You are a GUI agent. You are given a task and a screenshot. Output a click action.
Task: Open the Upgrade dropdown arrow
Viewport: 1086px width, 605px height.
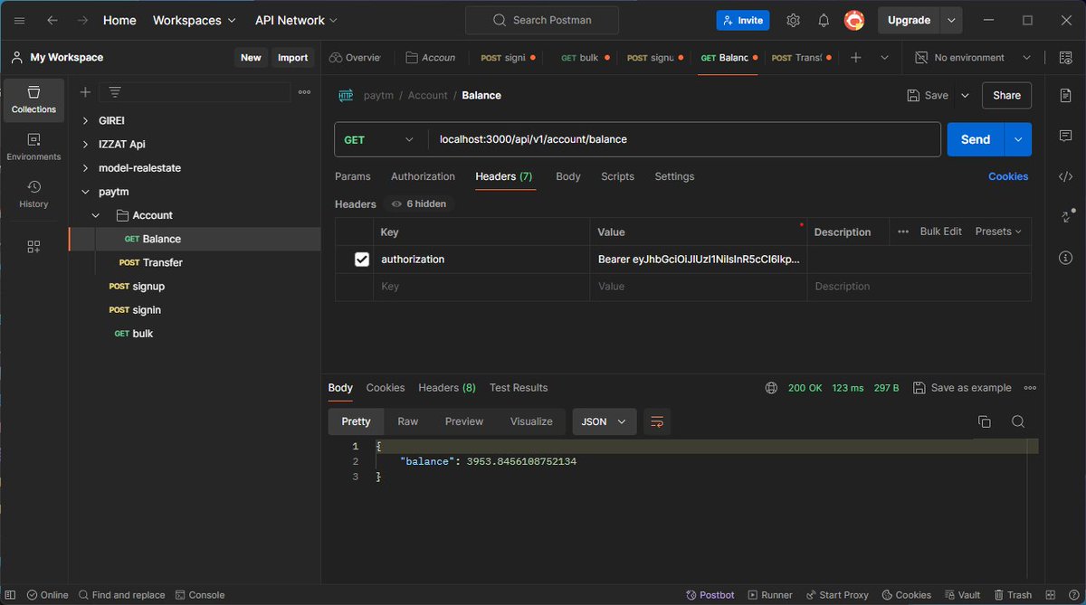pyautogui.click(x=951, y=20)
